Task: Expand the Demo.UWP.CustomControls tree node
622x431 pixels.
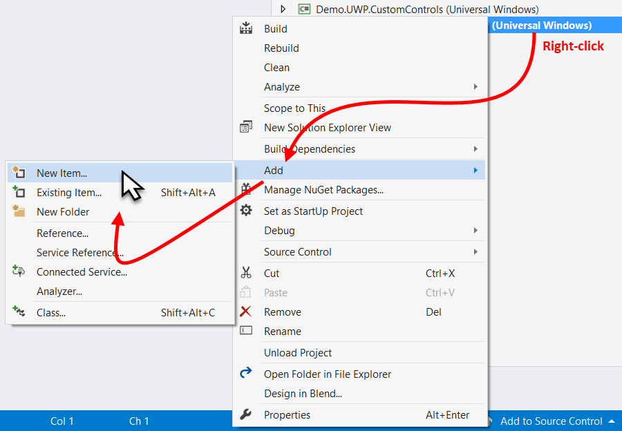Action: pyautogui.click(x=283, y=9)
